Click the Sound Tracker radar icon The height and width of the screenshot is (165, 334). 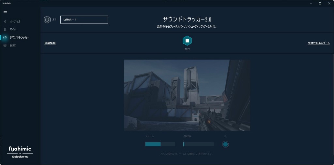tap(5, 37)
